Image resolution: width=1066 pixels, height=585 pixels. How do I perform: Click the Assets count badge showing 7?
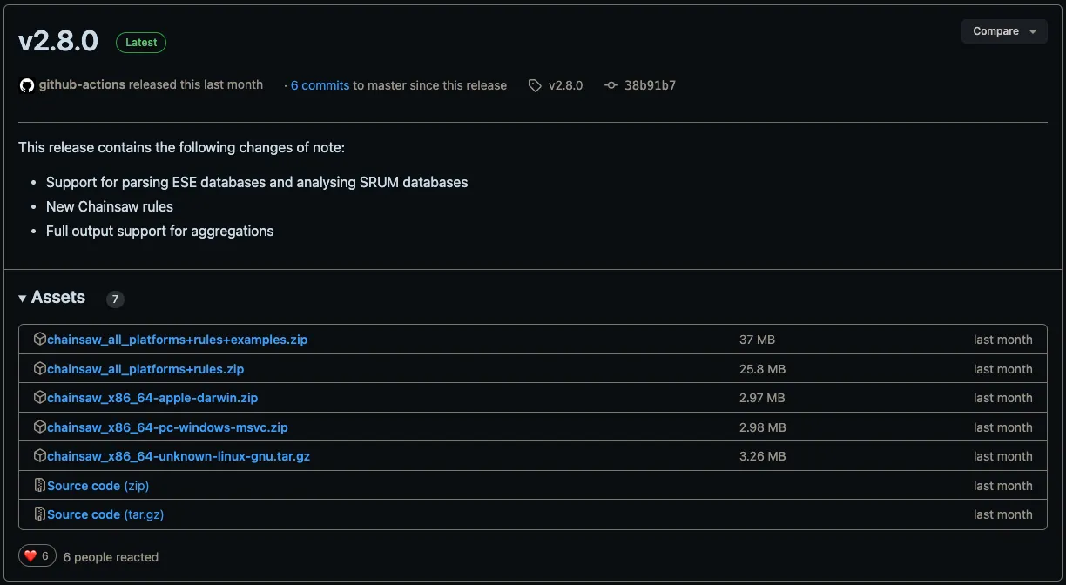[x=115, y=299]
